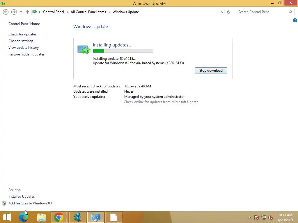
Task: Click the text 'Installing update 43 of 215...'
Action: (x=114, y=59)
